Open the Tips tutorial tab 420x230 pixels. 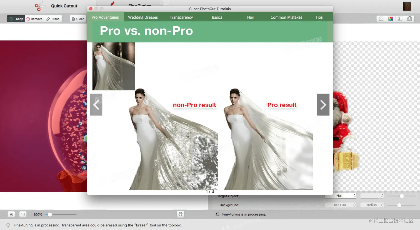(x=319, y=17)
